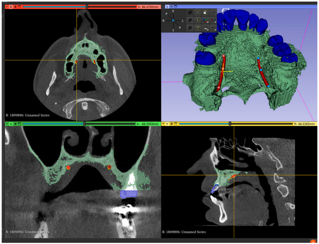Center the green coronal slice view

15,124
